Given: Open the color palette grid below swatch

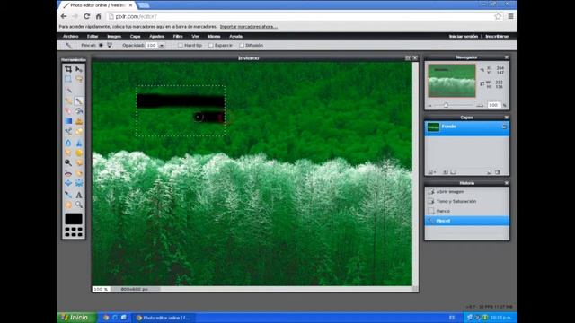Looking at the screenshot, I should click(x=74, y=231).
